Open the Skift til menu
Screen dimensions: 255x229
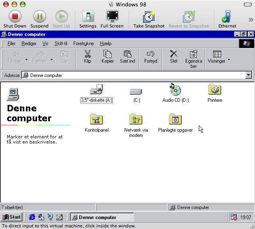point(61,43)
